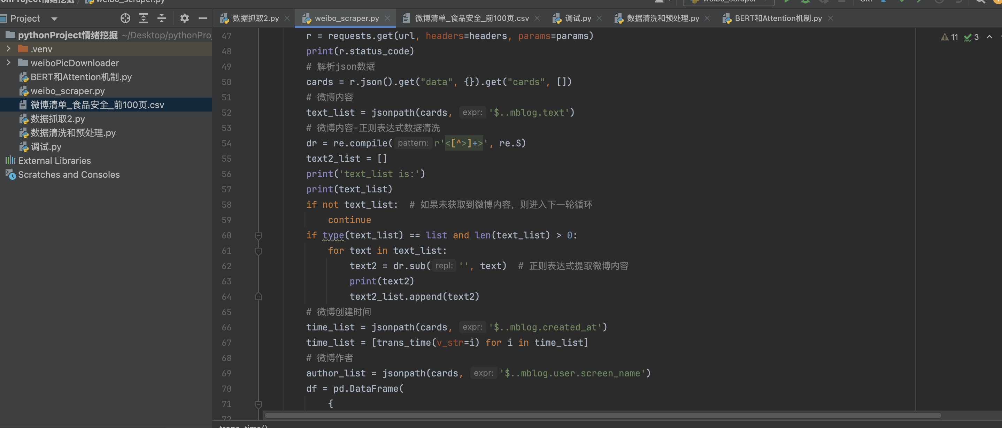Open the Project view dropdown

click(x=54, y=19)
